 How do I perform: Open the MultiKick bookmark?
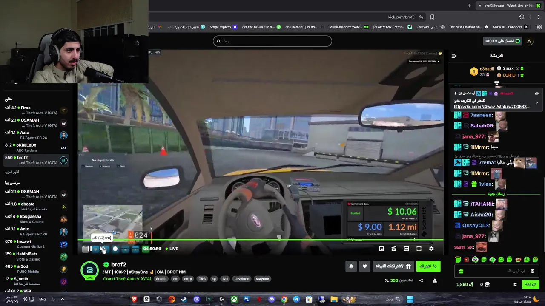tap(348, 27)
